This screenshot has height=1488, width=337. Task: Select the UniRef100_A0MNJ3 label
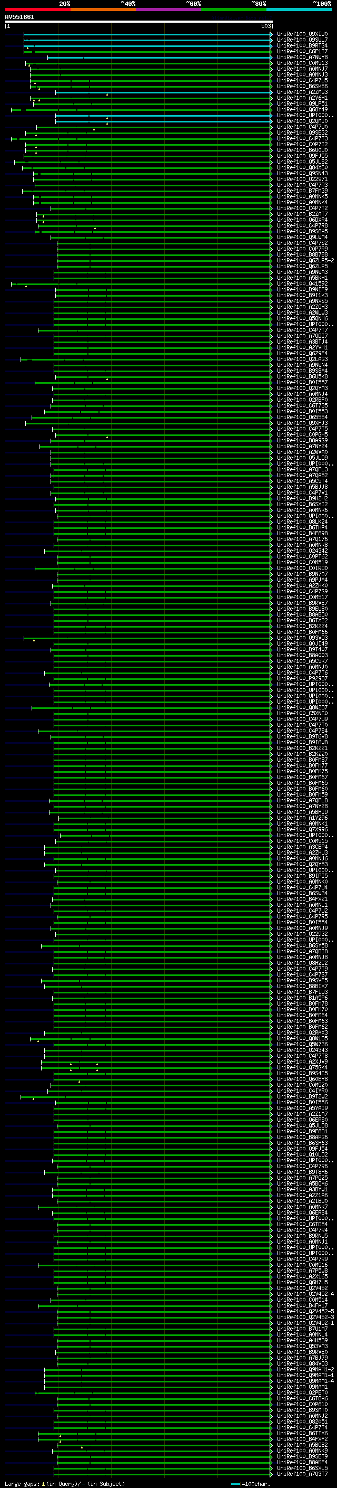coord(302,74)
